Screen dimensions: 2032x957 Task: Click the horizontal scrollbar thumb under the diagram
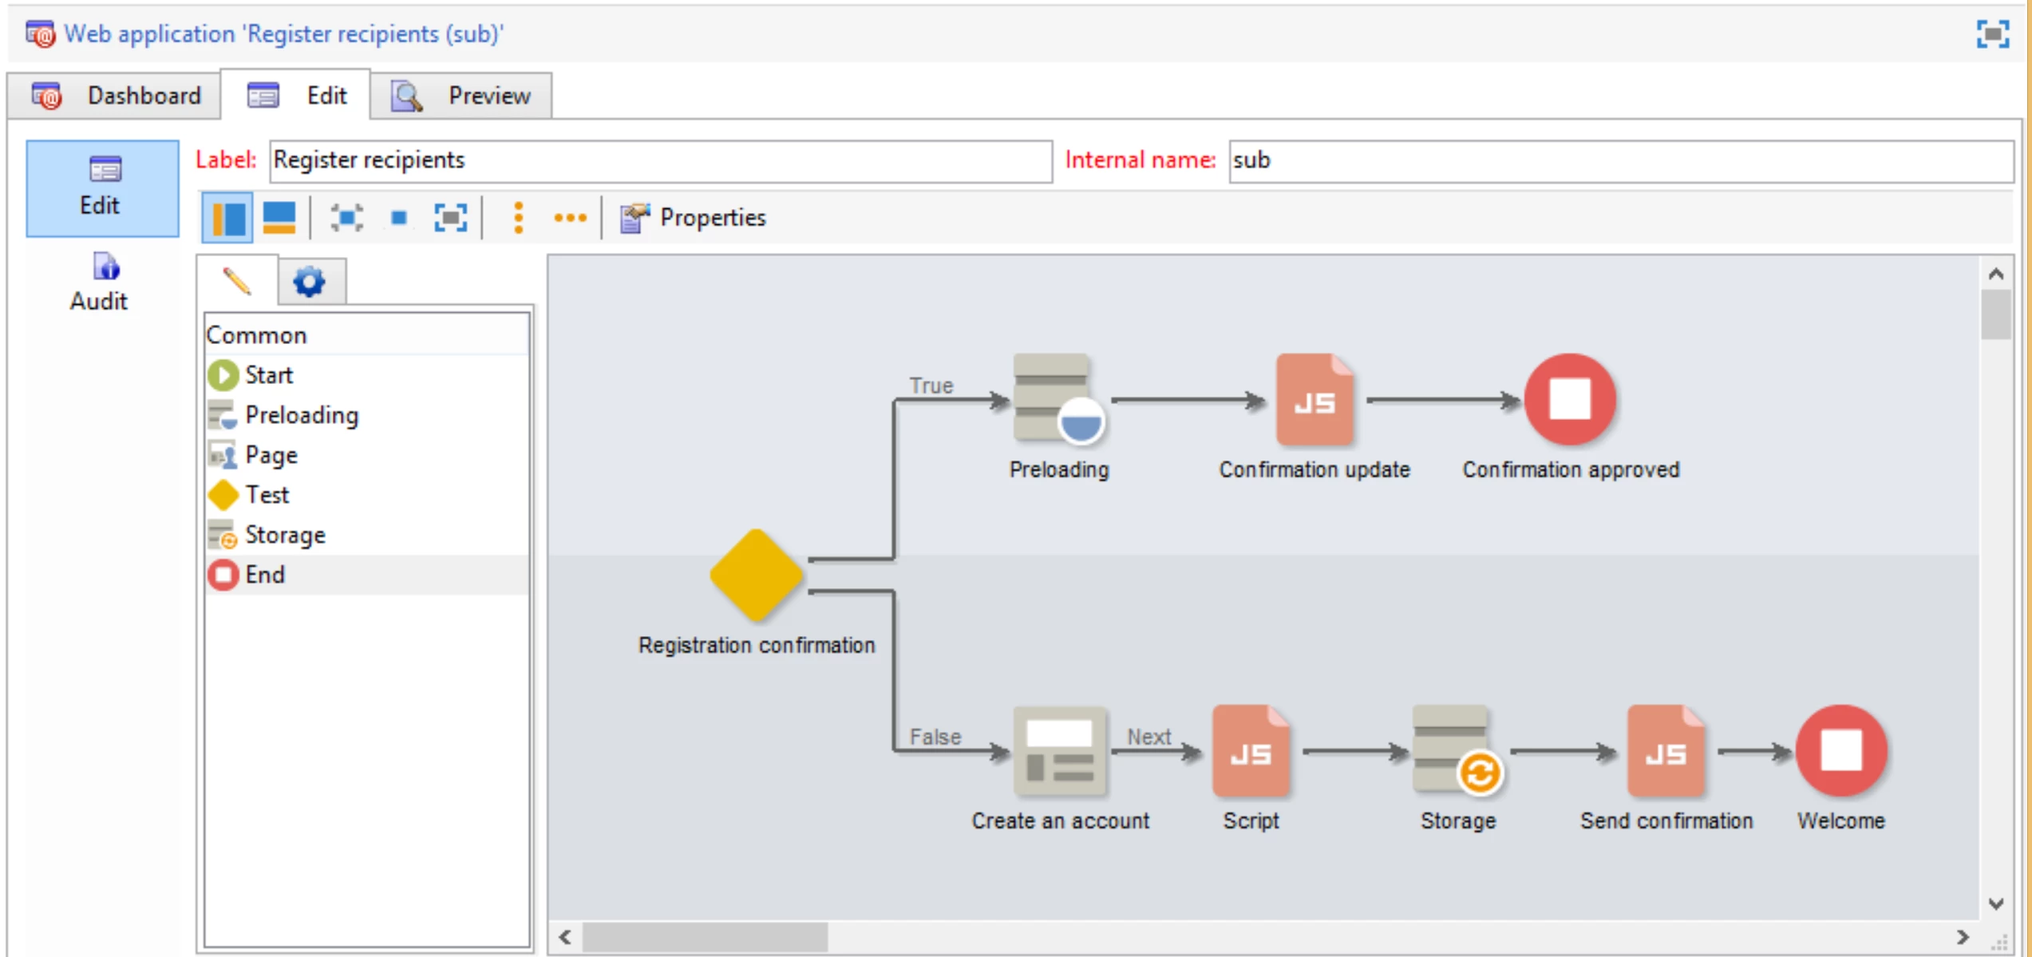(x=704, y=937)
